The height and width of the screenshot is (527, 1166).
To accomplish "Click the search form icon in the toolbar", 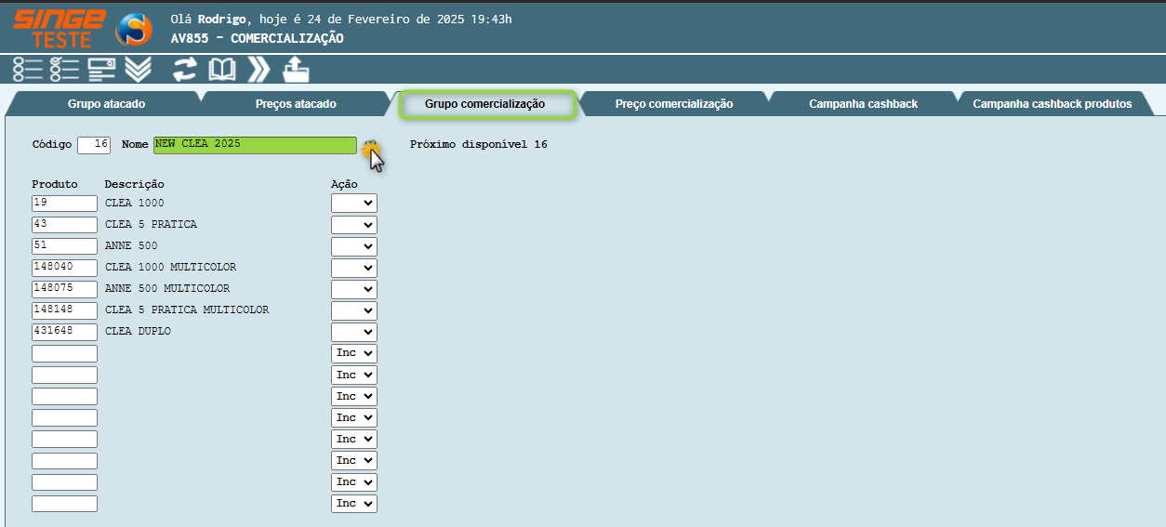I will pos(101,70).
